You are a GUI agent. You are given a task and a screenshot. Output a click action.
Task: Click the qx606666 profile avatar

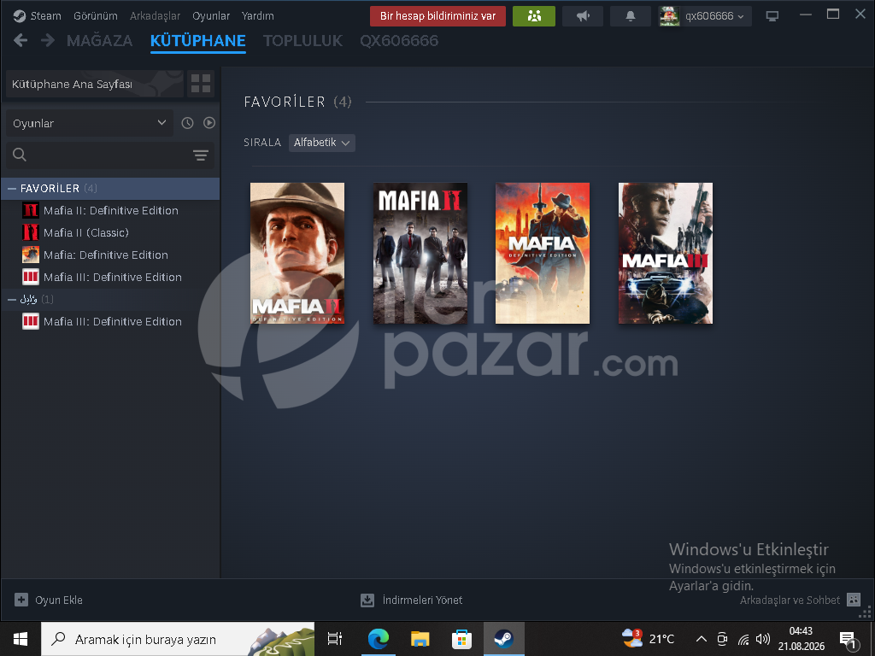click(669, 16)
